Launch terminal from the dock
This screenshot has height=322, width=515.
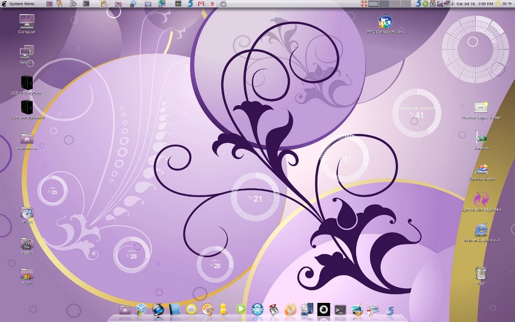pos(340,309)
